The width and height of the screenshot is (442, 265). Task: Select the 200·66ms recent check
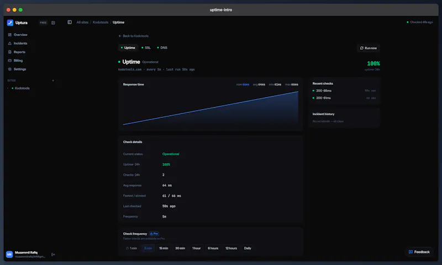[344, 91]
